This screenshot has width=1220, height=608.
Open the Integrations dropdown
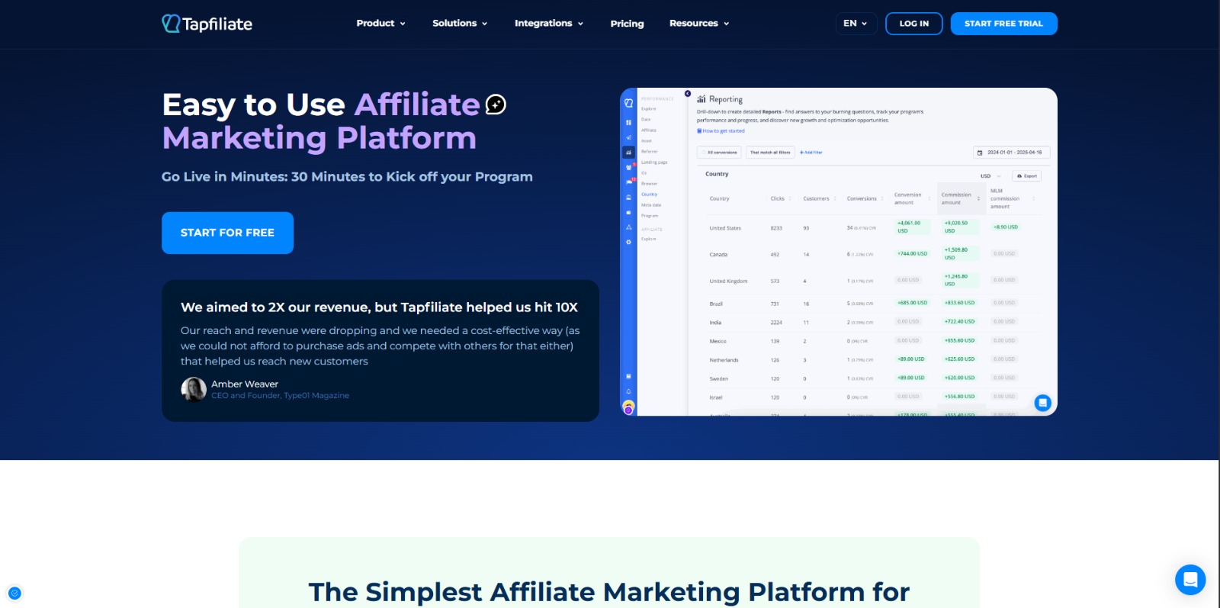tap(548, 23)
